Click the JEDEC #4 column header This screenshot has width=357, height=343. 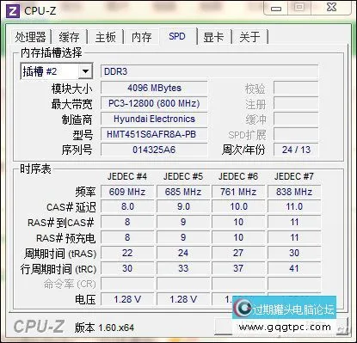pos(127,176)
